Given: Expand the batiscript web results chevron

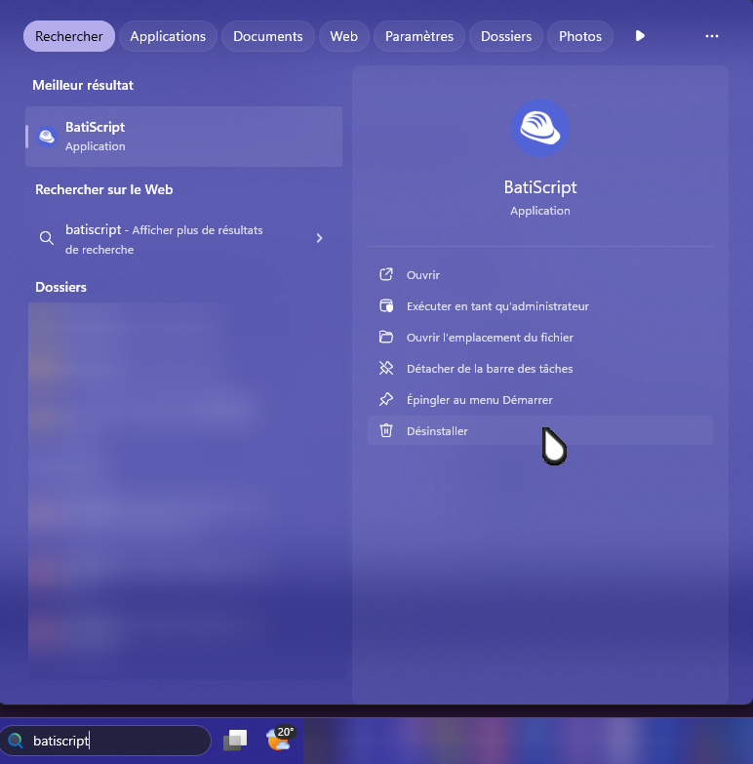Looking at the screenshot, I should (x=320, y=238).
